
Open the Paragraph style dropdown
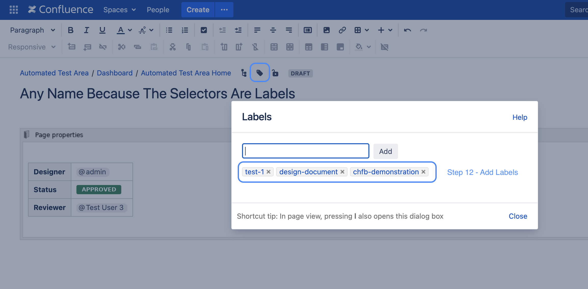click(x=33, y=30)
